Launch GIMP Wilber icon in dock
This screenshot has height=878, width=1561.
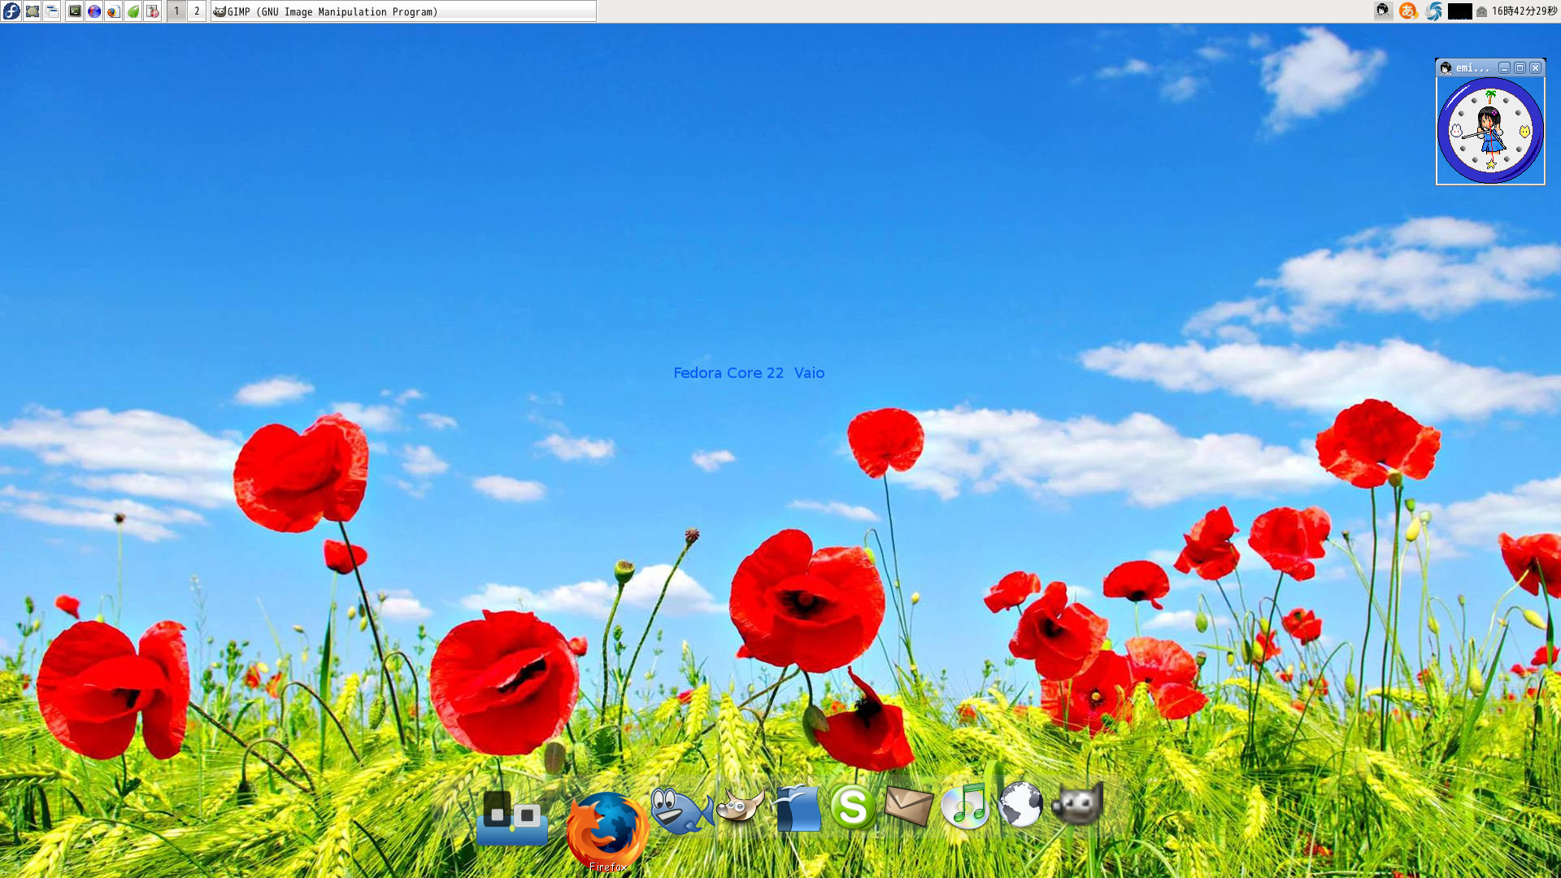click(741, 807)
